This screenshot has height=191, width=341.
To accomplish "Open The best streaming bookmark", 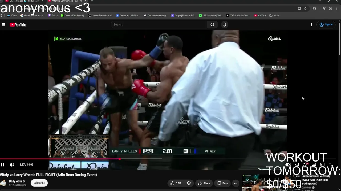I will click(156, 15).
